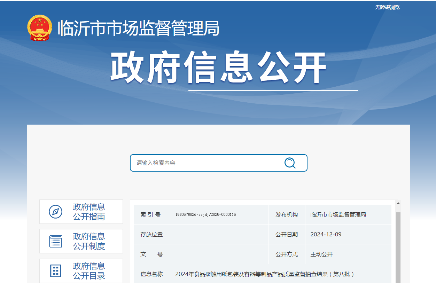The image size is (436, 283).
Task: Click the title 2024年食品接触用纸包装…抽查结果（第八批）
Action: point(265,274)
